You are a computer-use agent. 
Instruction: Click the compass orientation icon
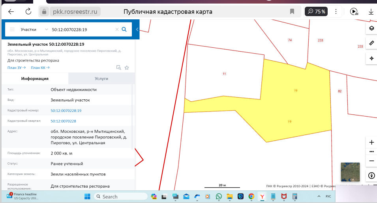coord(371,175)
